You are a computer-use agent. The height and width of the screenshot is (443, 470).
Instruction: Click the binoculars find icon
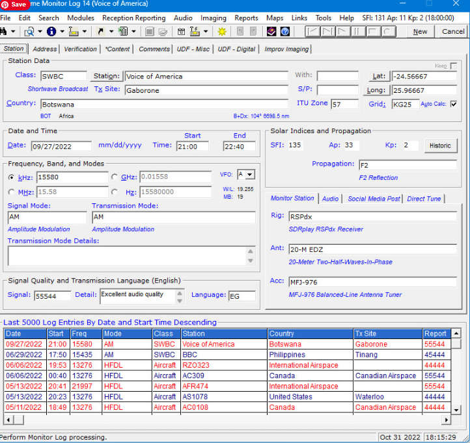(x=3, y=31)
